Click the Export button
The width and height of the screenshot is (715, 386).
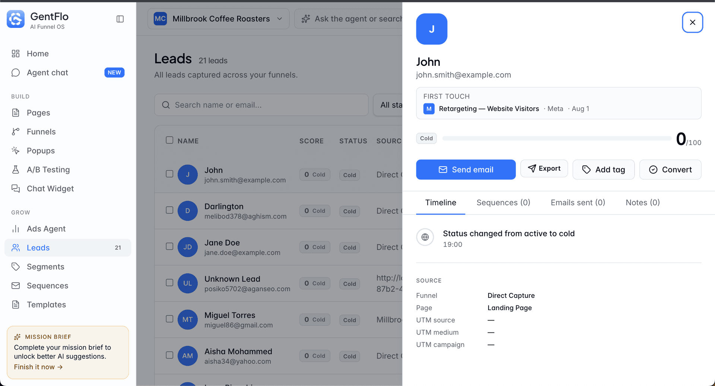pyautogui.click(x=544, y=168)
